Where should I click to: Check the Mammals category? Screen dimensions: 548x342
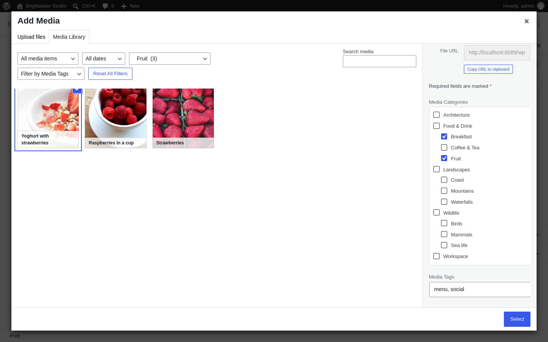[x=444, y=234]
